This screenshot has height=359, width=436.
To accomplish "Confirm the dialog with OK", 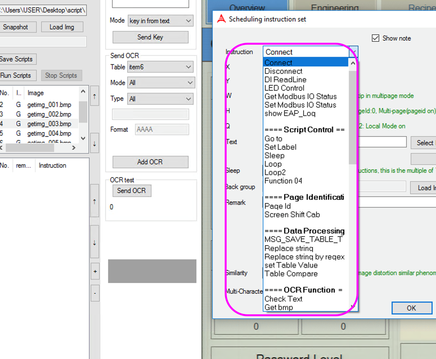I will click(411, 308).
